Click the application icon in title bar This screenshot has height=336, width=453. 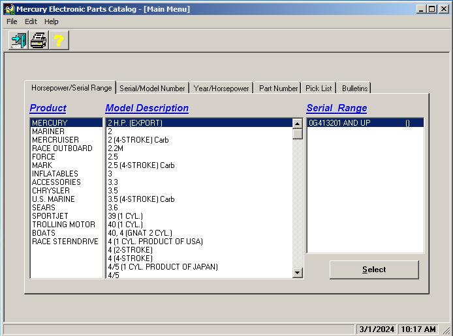pyautogui.click(x=9, y=9)
